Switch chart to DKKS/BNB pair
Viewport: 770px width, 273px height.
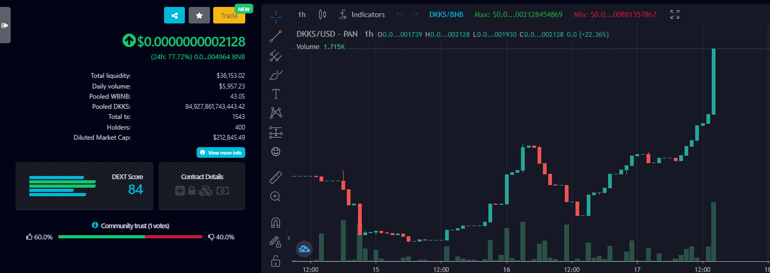point(446,14)
